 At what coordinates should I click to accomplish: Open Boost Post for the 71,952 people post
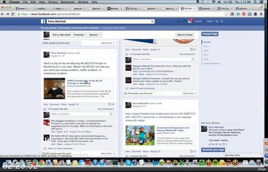(108, 154)
